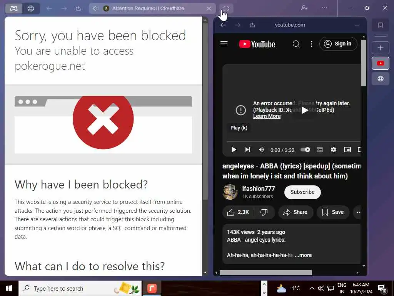The image size is (394, 296).
Task: Go forward using main browser forward arrow
Action: coord(64,8)
